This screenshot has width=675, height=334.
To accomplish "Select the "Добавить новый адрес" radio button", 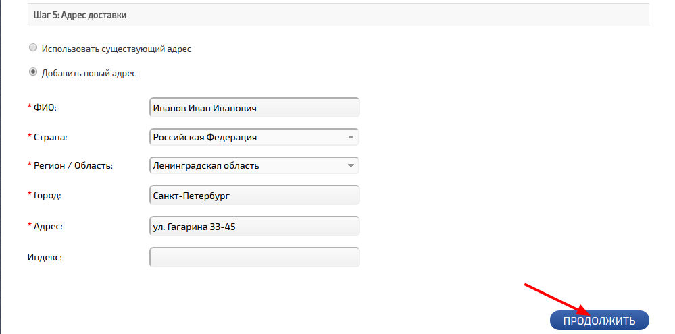I will point(33,72).
